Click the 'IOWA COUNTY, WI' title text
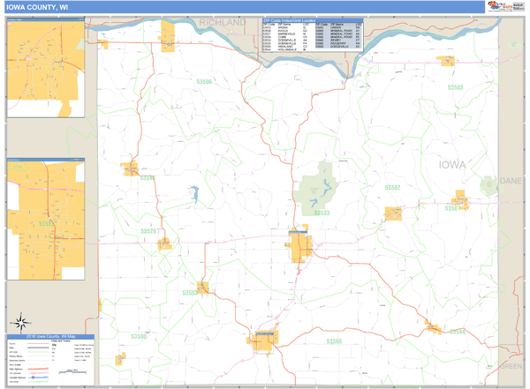530x389 pixels. [x=37, y=7]
